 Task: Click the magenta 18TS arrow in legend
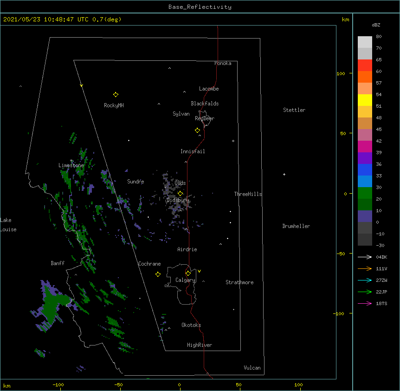365,303
